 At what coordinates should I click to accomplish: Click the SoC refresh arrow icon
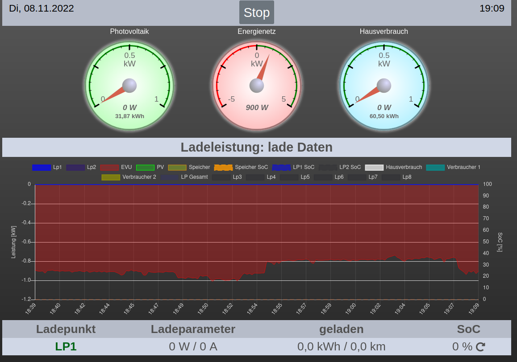480,347
